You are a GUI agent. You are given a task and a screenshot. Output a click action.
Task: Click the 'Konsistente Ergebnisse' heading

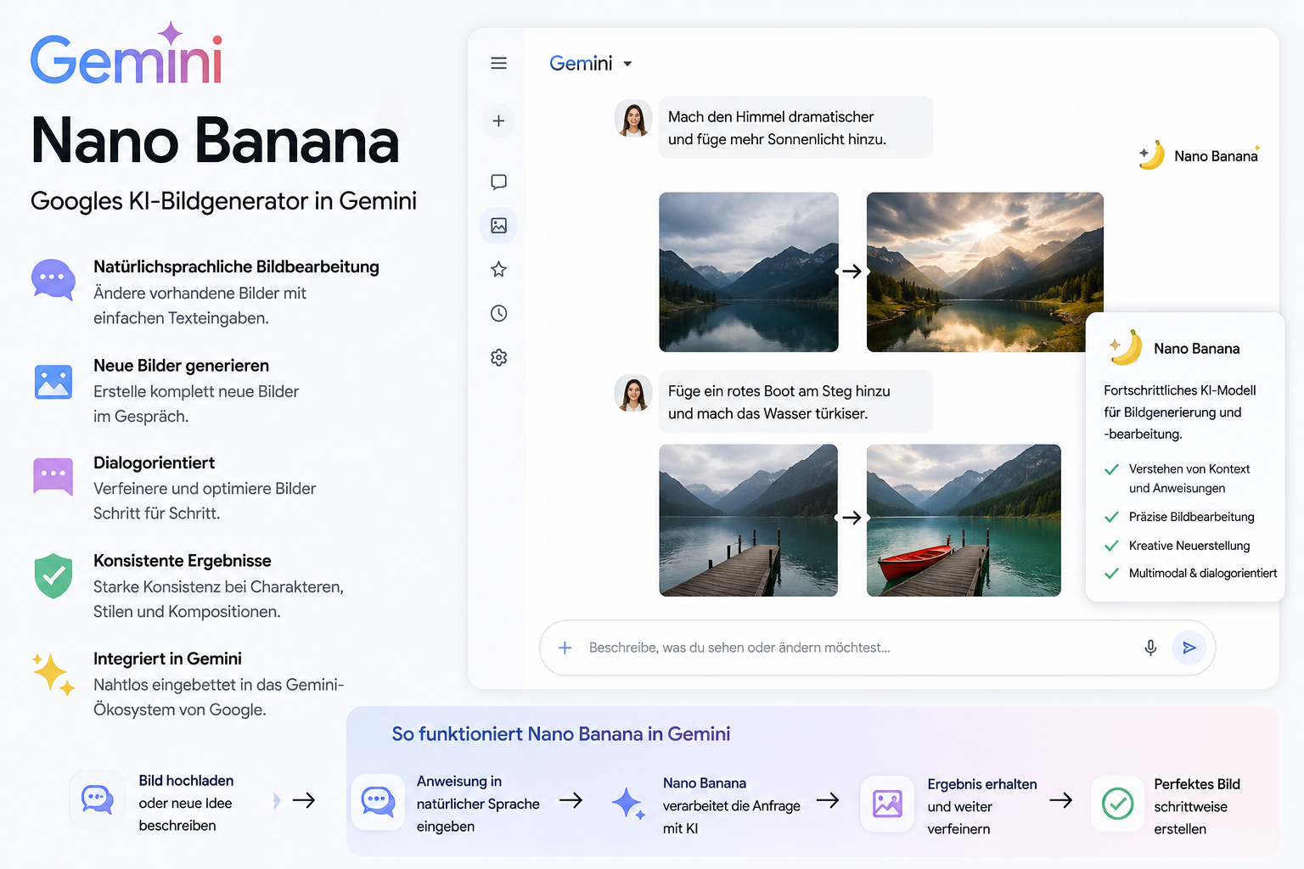click(183, 561)
